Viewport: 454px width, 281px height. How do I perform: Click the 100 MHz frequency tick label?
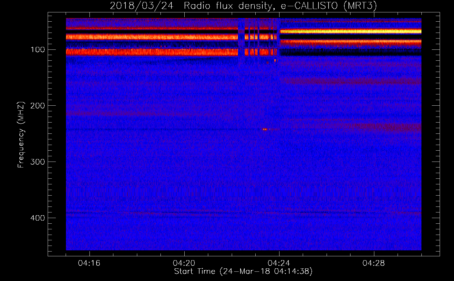pos(38,50)
